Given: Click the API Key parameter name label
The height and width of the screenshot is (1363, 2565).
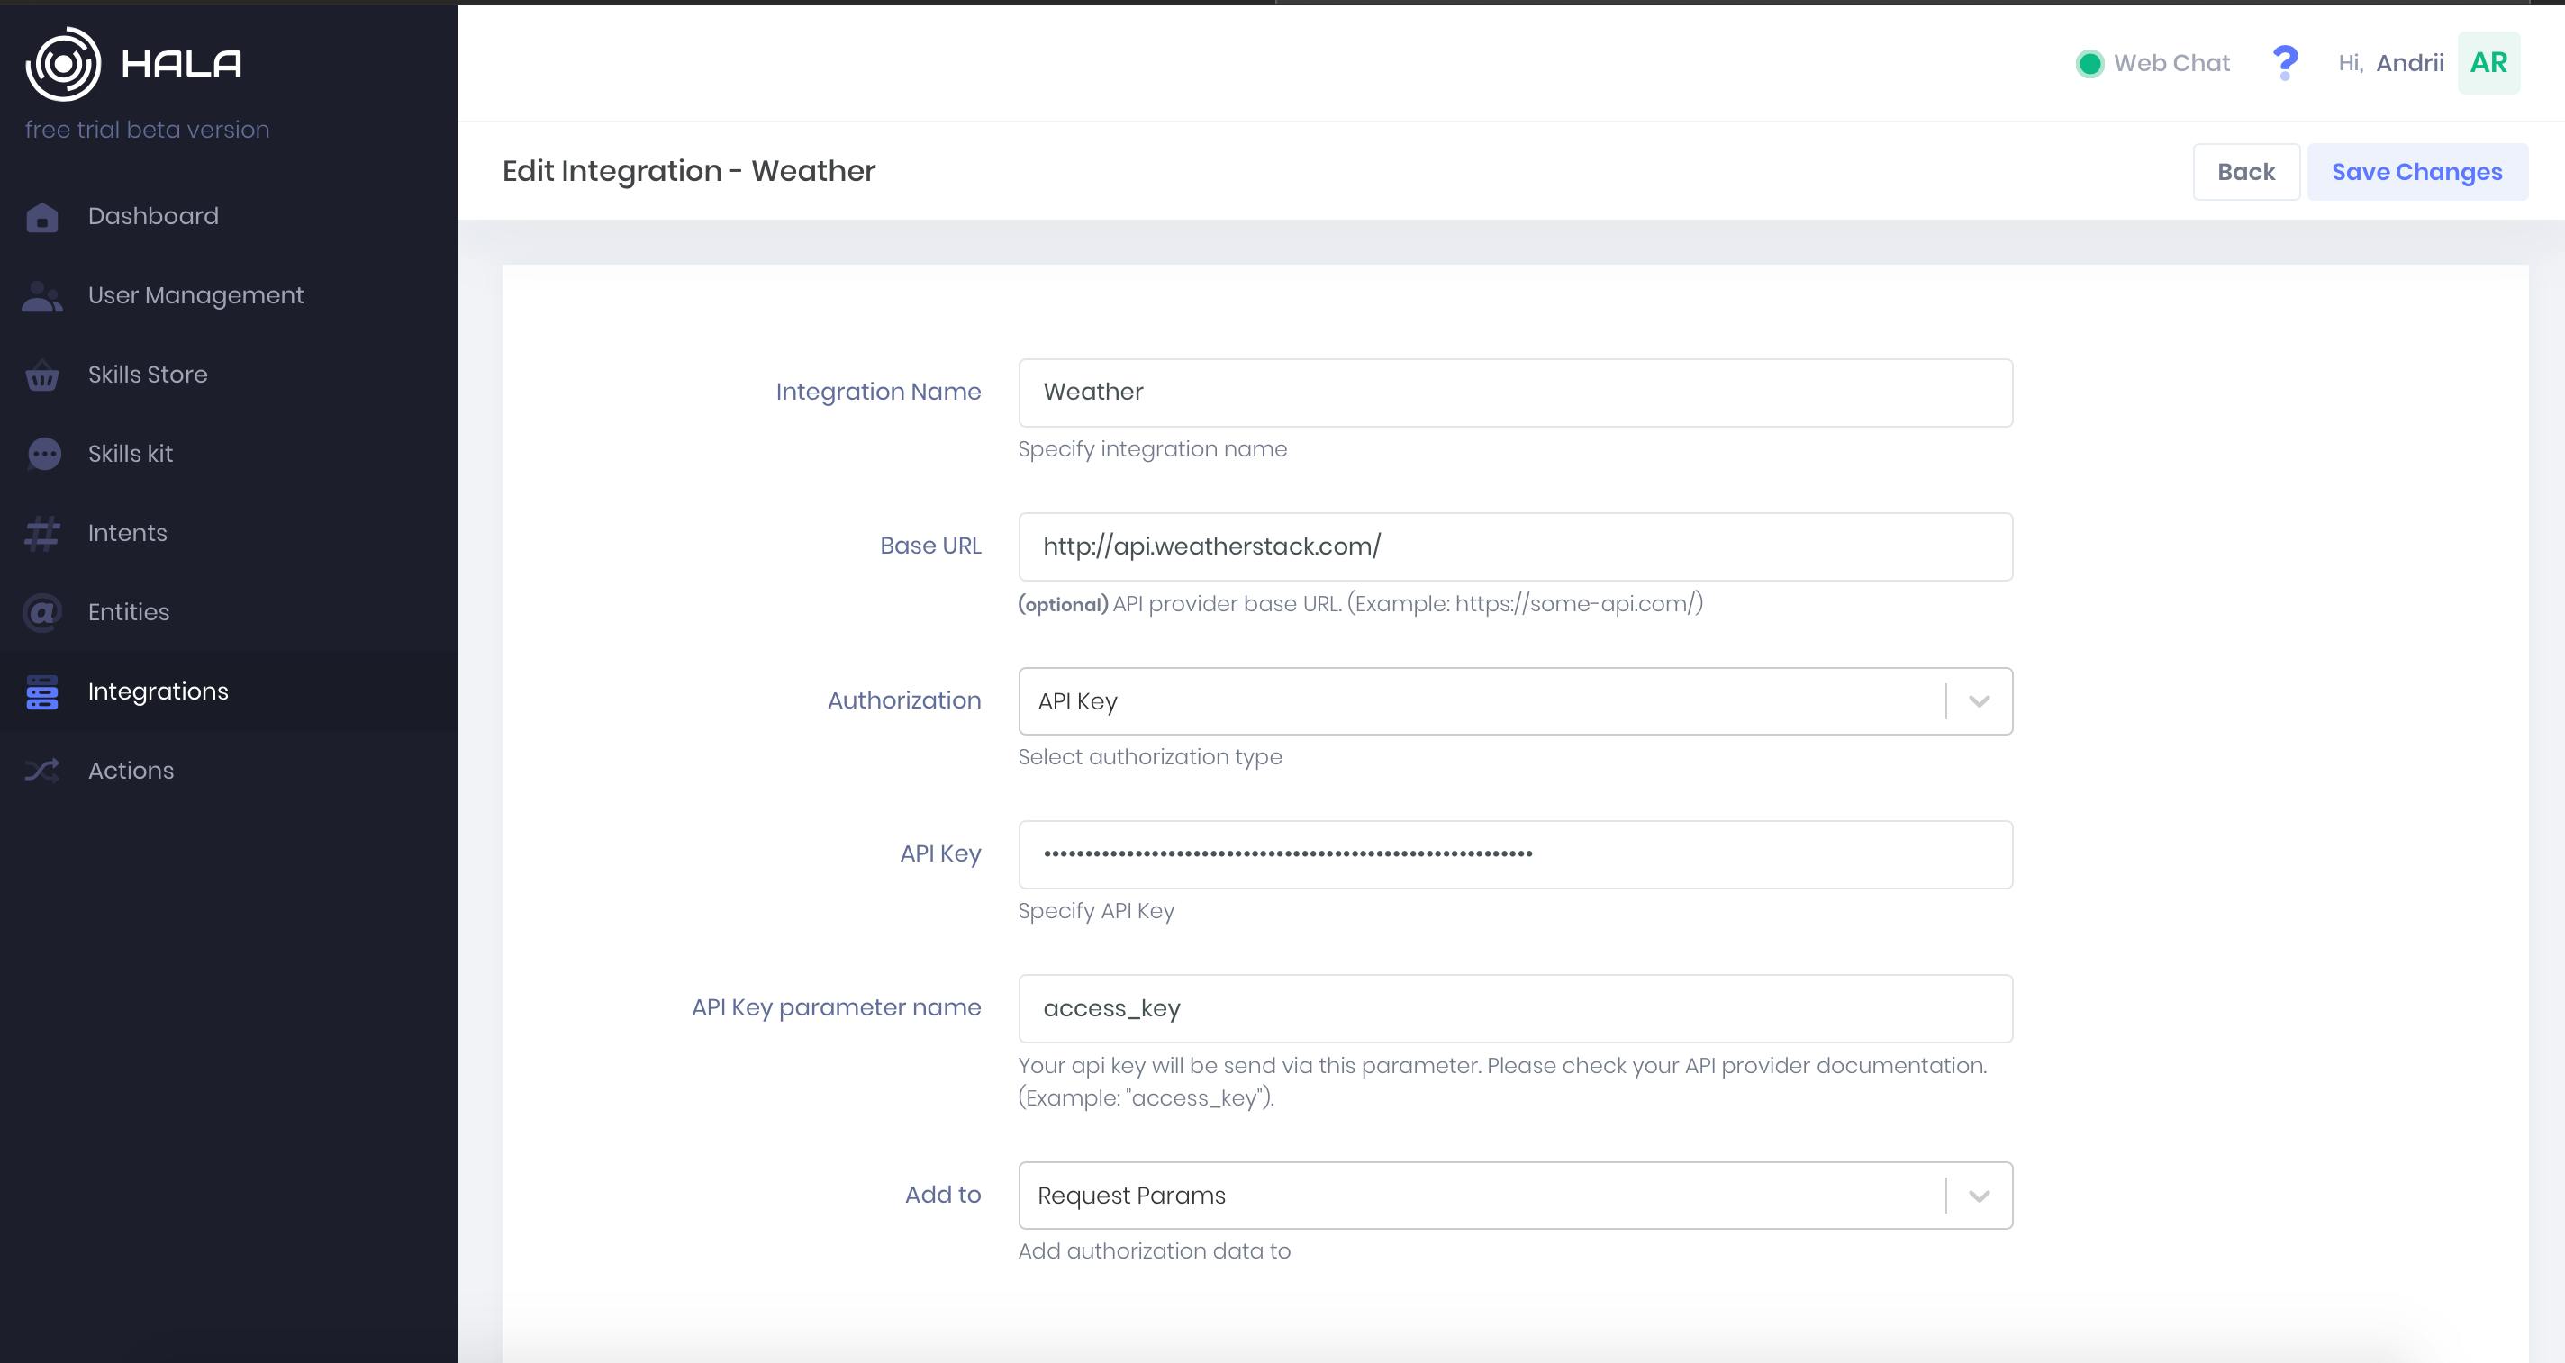Looking at the screenshot, I should pos(837,1007).
